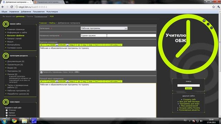Insert http:// link in full text toolbar

point(73,82)
